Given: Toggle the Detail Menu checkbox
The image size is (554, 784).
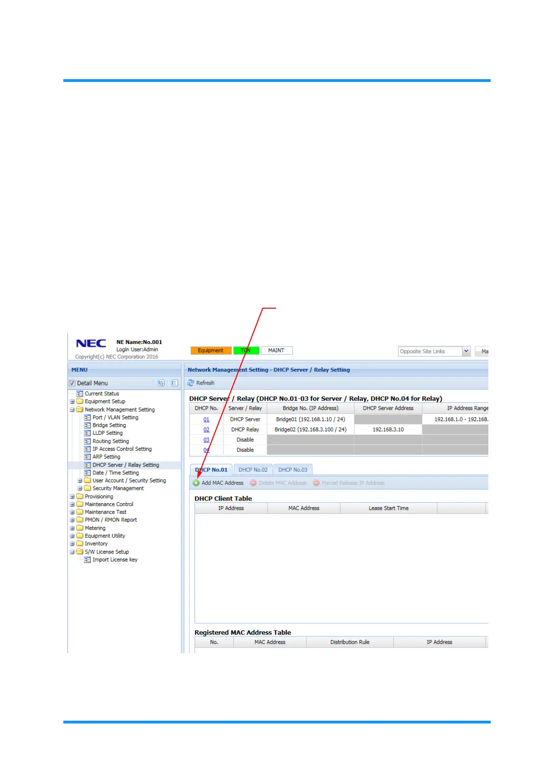Looking at the screenshot, I should pos(72,383).
